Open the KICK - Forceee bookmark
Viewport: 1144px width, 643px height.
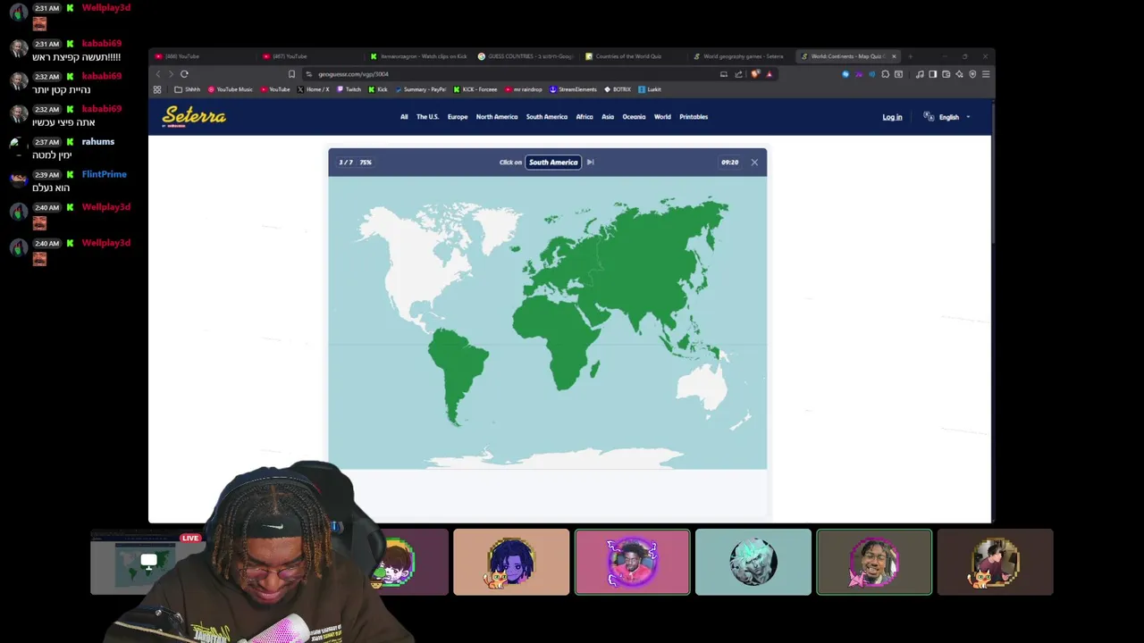tap(475, 89)
